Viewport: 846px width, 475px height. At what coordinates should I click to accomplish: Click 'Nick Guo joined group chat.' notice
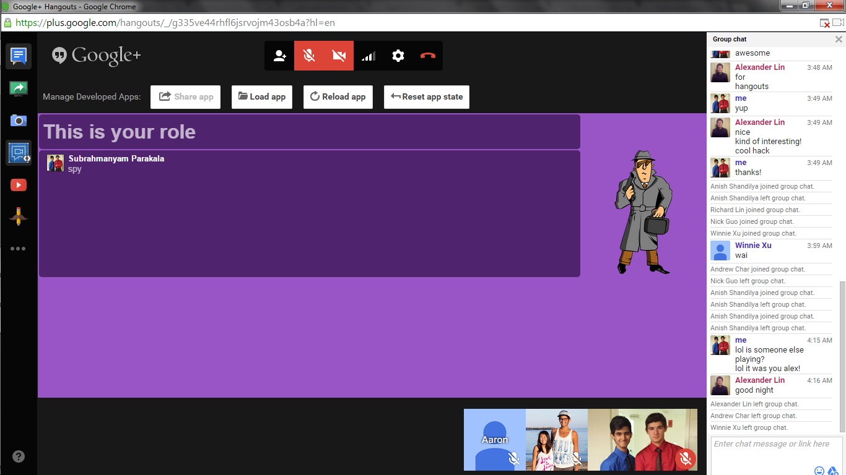752,222
